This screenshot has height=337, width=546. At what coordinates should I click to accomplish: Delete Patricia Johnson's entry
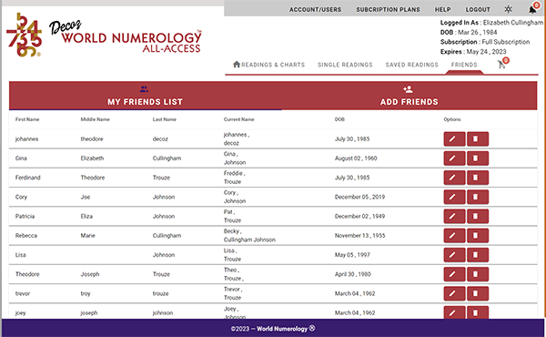478,217
